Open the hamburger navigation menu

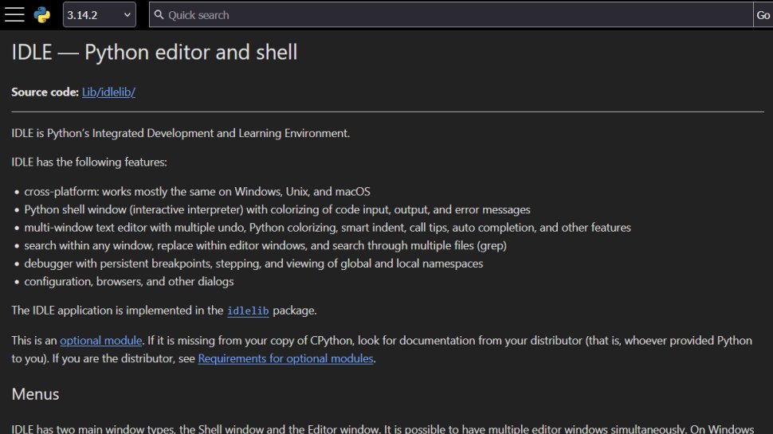click(x=14, y=15)
